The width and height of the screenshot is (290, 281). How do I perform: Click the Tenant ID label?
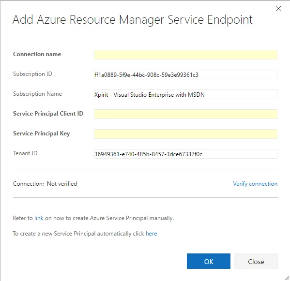25,153
